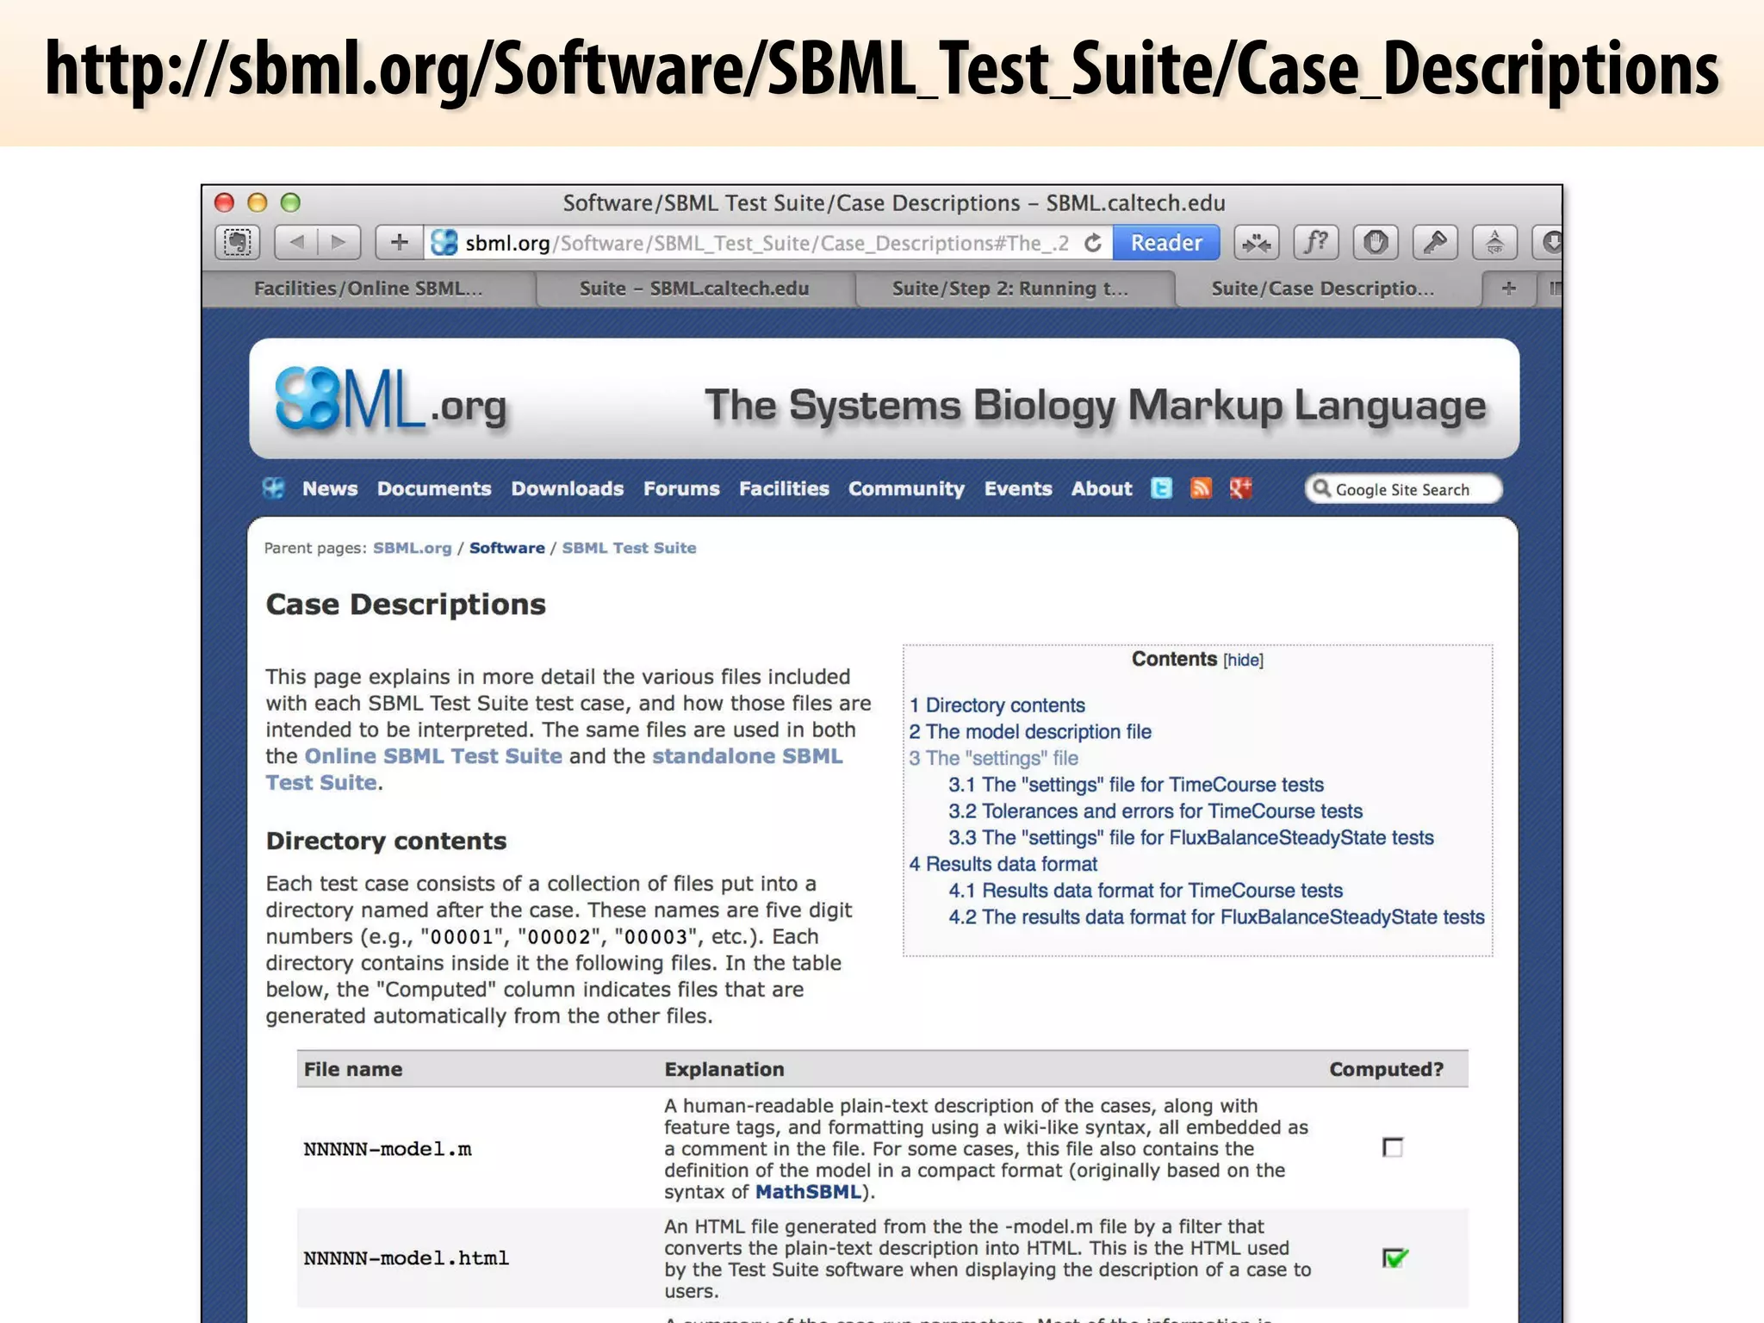Hide the Contents box
This screenshot has width=1764, height=1323.
coord(1243,660)
